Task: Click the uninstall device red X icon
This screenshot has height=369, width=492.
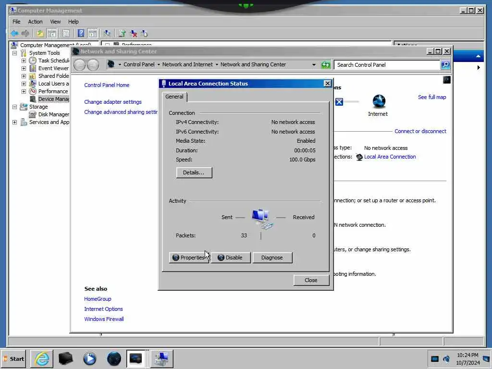Action: pyautogui.click(x=134, y=33)
